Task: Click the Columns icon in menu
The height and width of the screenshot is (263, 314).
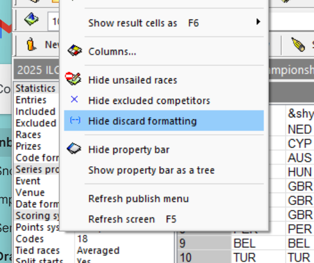Action: 75,50
